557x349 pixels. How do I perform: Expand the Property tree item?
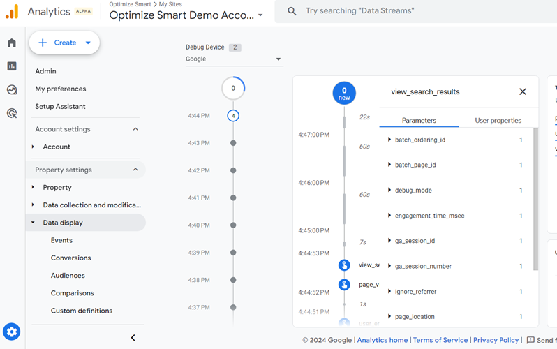33,187
